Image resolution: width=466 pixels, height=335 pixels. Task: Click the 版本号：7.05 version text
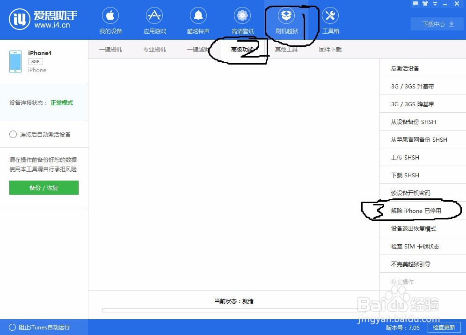[403, 328]
